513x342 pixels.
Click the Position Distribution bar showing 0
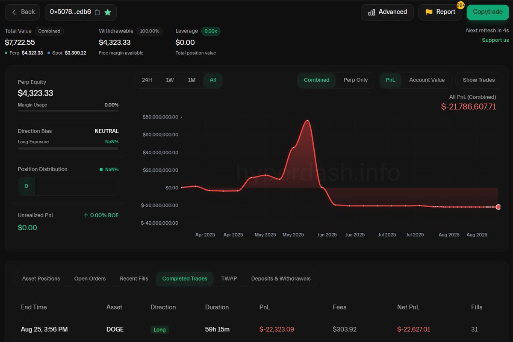click(x=68, y=186)
